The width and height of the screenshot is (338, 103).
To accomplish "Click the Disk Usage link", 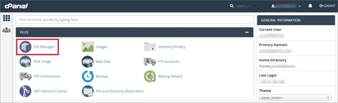I will (42, 61).
